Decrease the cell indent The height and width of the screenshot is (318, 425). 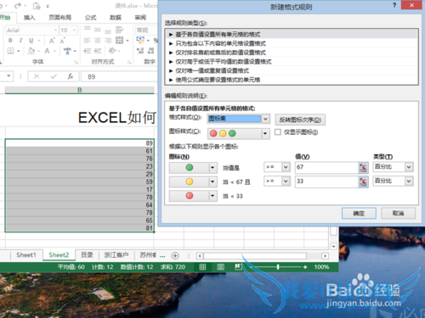[x=88, y=51]
